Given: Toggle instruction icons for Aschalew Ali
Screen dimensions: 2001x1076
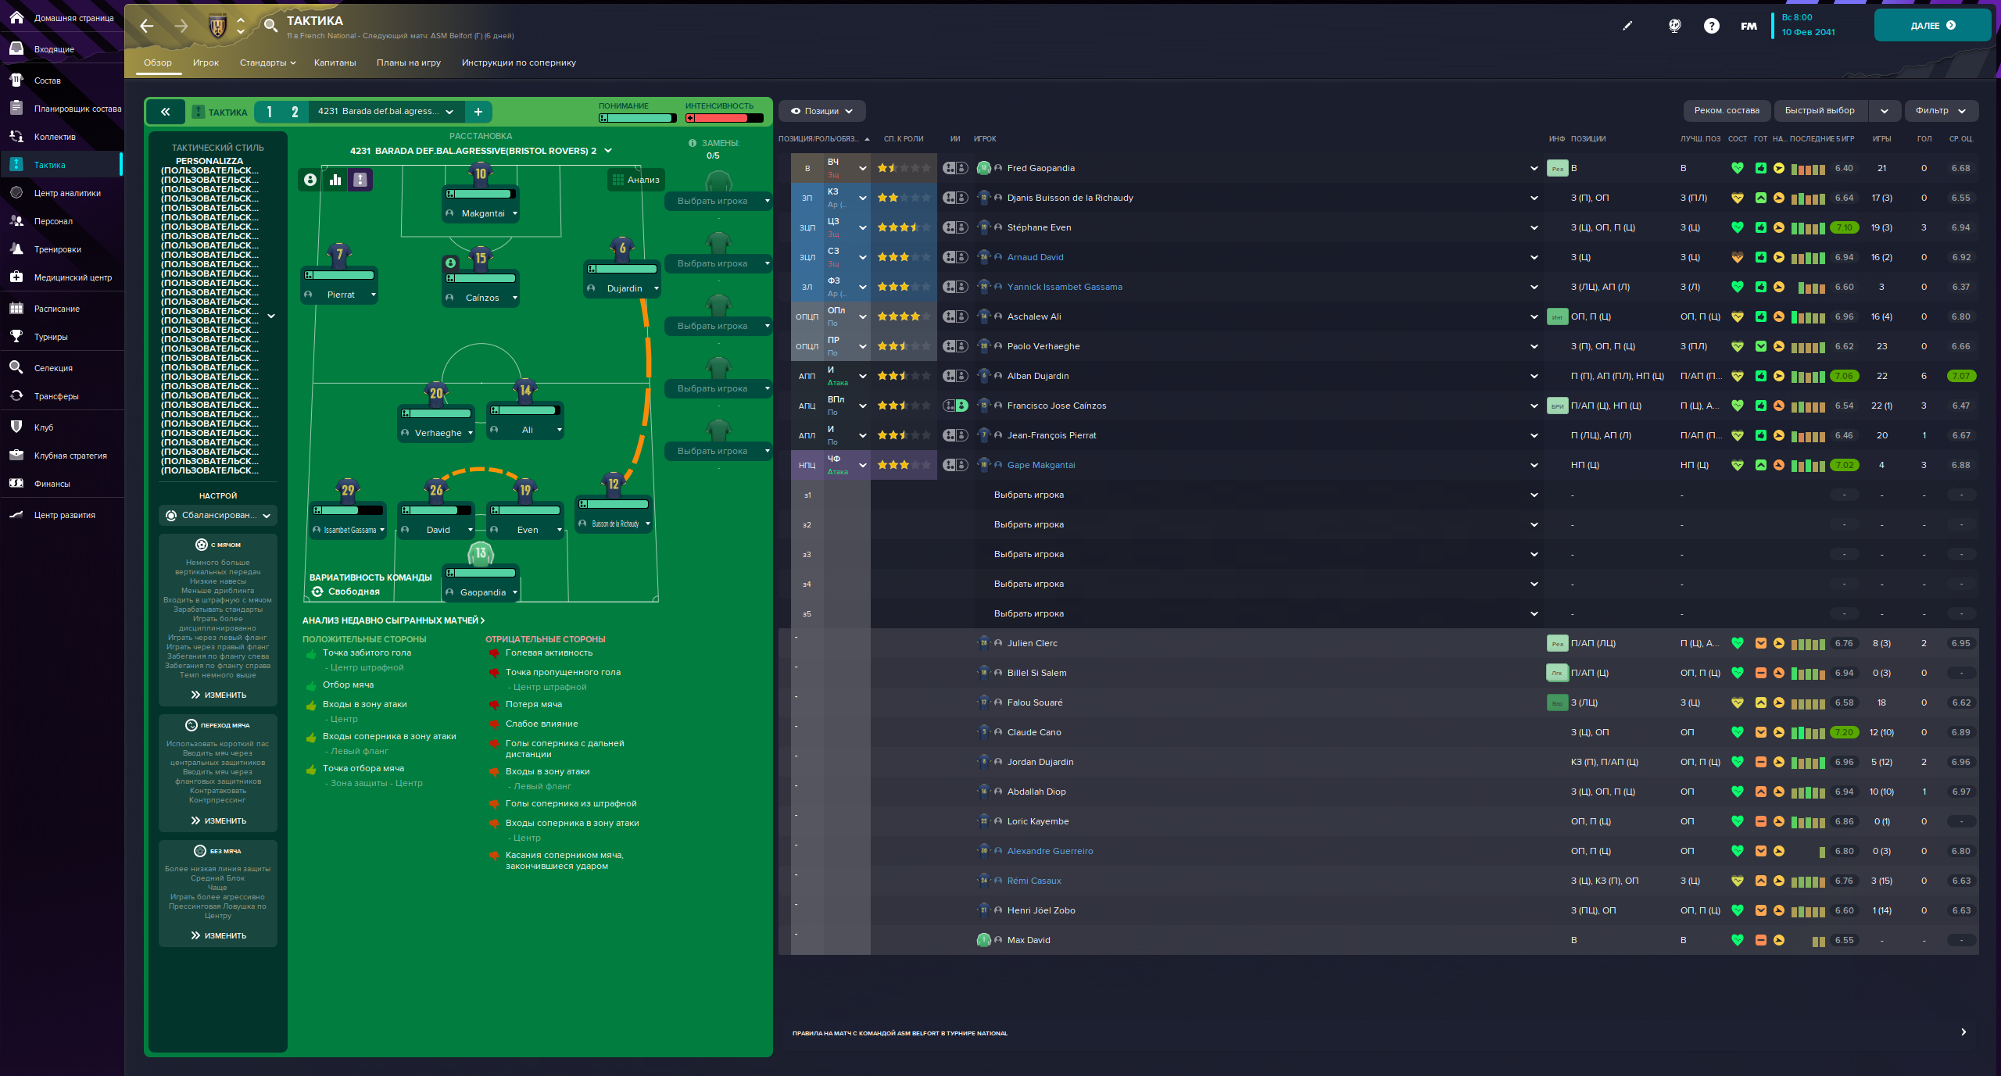Looking at the screenshot, I should (x=955, y=316).
